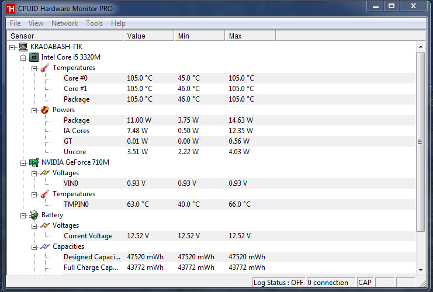Open the Network menu
The height and width of the screenshot is (292, 433).
64,23
